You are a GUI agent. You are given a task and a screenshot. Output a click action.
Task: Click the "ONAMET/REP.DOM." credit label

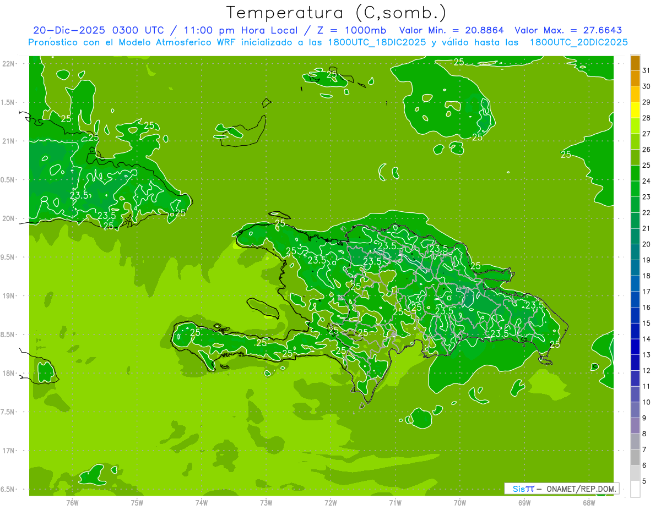click(582, 489)
